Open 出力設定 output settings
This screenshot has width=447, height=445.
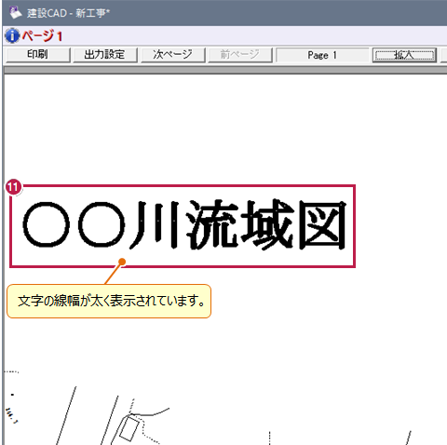[x=105, y=55]
